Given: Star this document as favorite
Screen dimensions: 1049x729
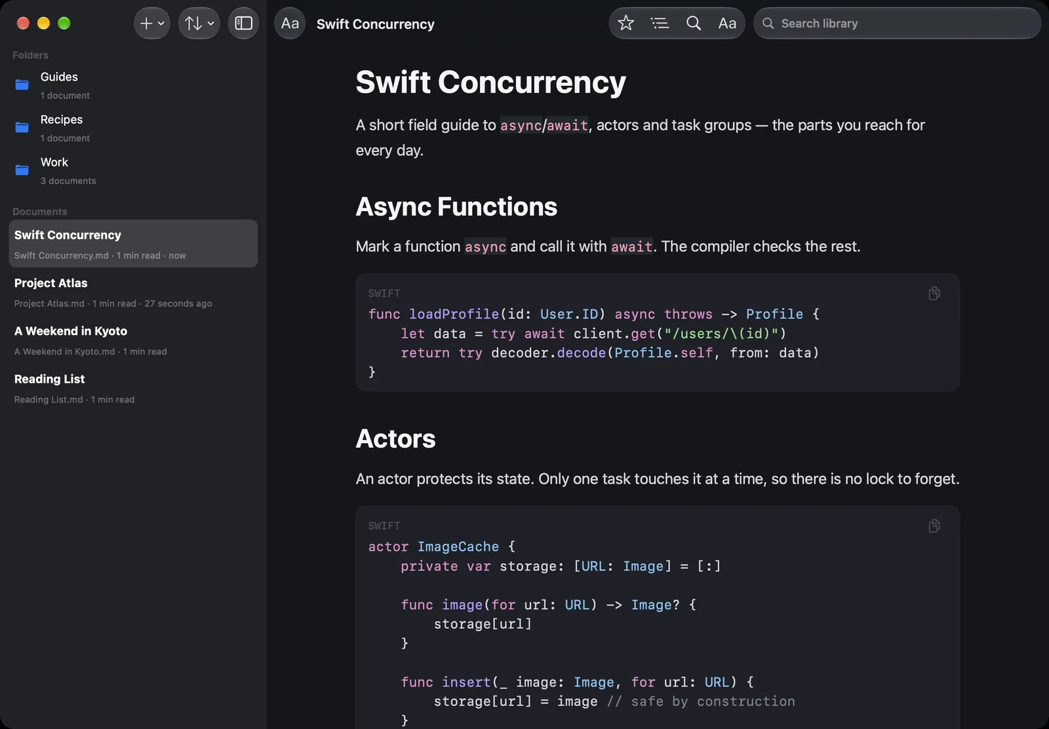Looking at the screenshot, I should coord(626,24).
